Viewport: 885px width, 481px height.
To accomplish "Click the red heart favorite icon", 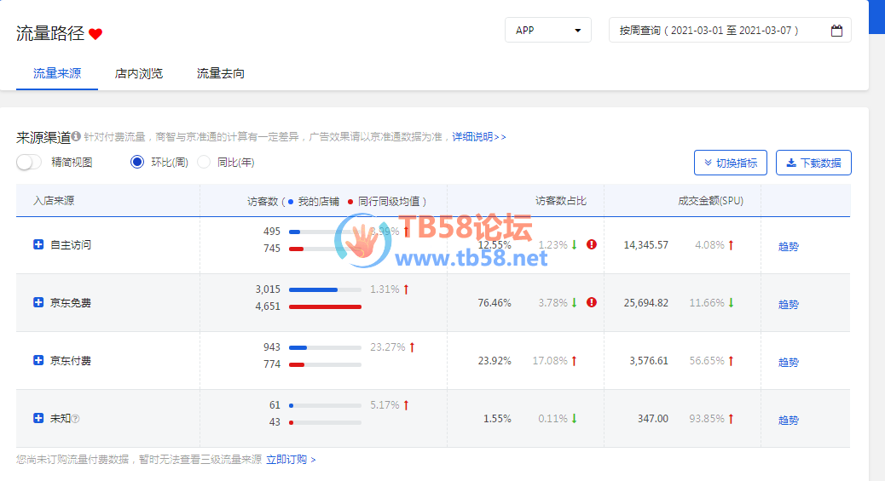I will (x=95, y=34).
